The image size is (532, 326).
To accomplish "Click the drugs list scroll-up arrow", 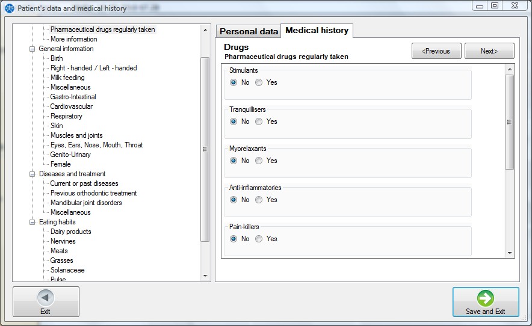I will tap(510, 69).
